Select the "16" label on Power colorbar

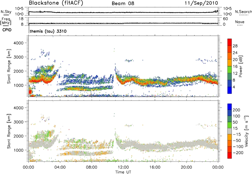[235, 67]
